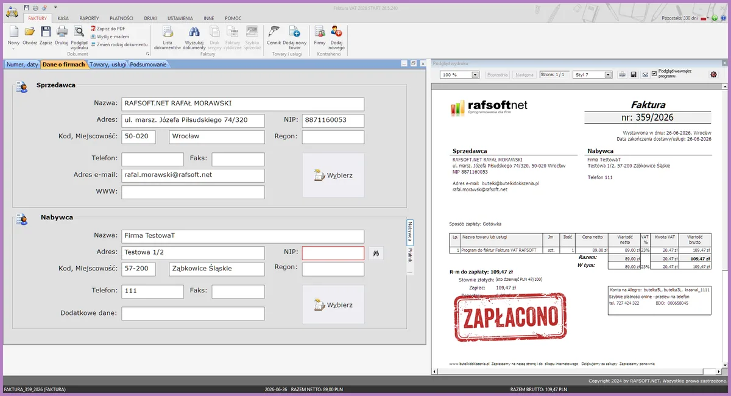Image resolution: width=731 pixels, height=396 pixels.
Task: Click the save icon in preview toolbar
Action: [634, 74]
